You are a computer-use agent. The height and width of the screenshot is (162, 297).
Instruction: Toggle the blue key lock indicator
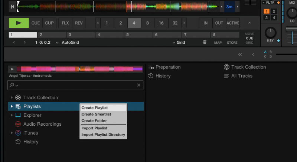[x=278, y=41]
